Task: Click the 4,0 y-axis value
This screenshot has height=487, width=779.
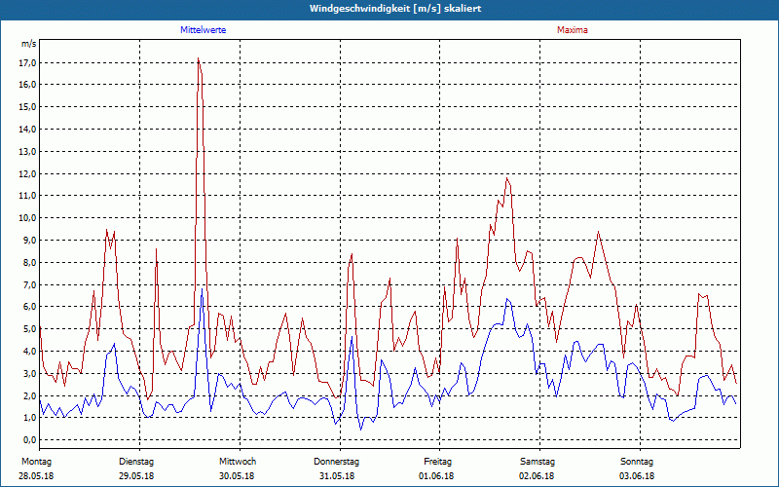Action: pos(30,351)
